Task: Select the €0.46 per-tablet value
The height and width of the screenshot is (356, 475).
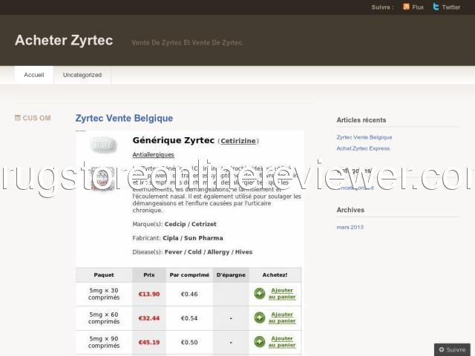Action: click(189, 294)
